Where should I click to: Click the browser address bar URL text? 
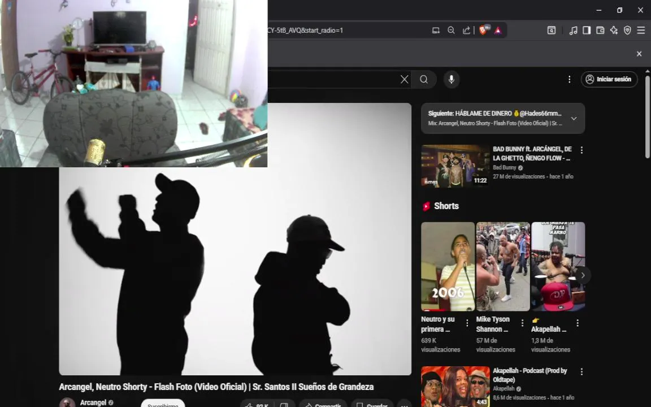click(306, 31)
